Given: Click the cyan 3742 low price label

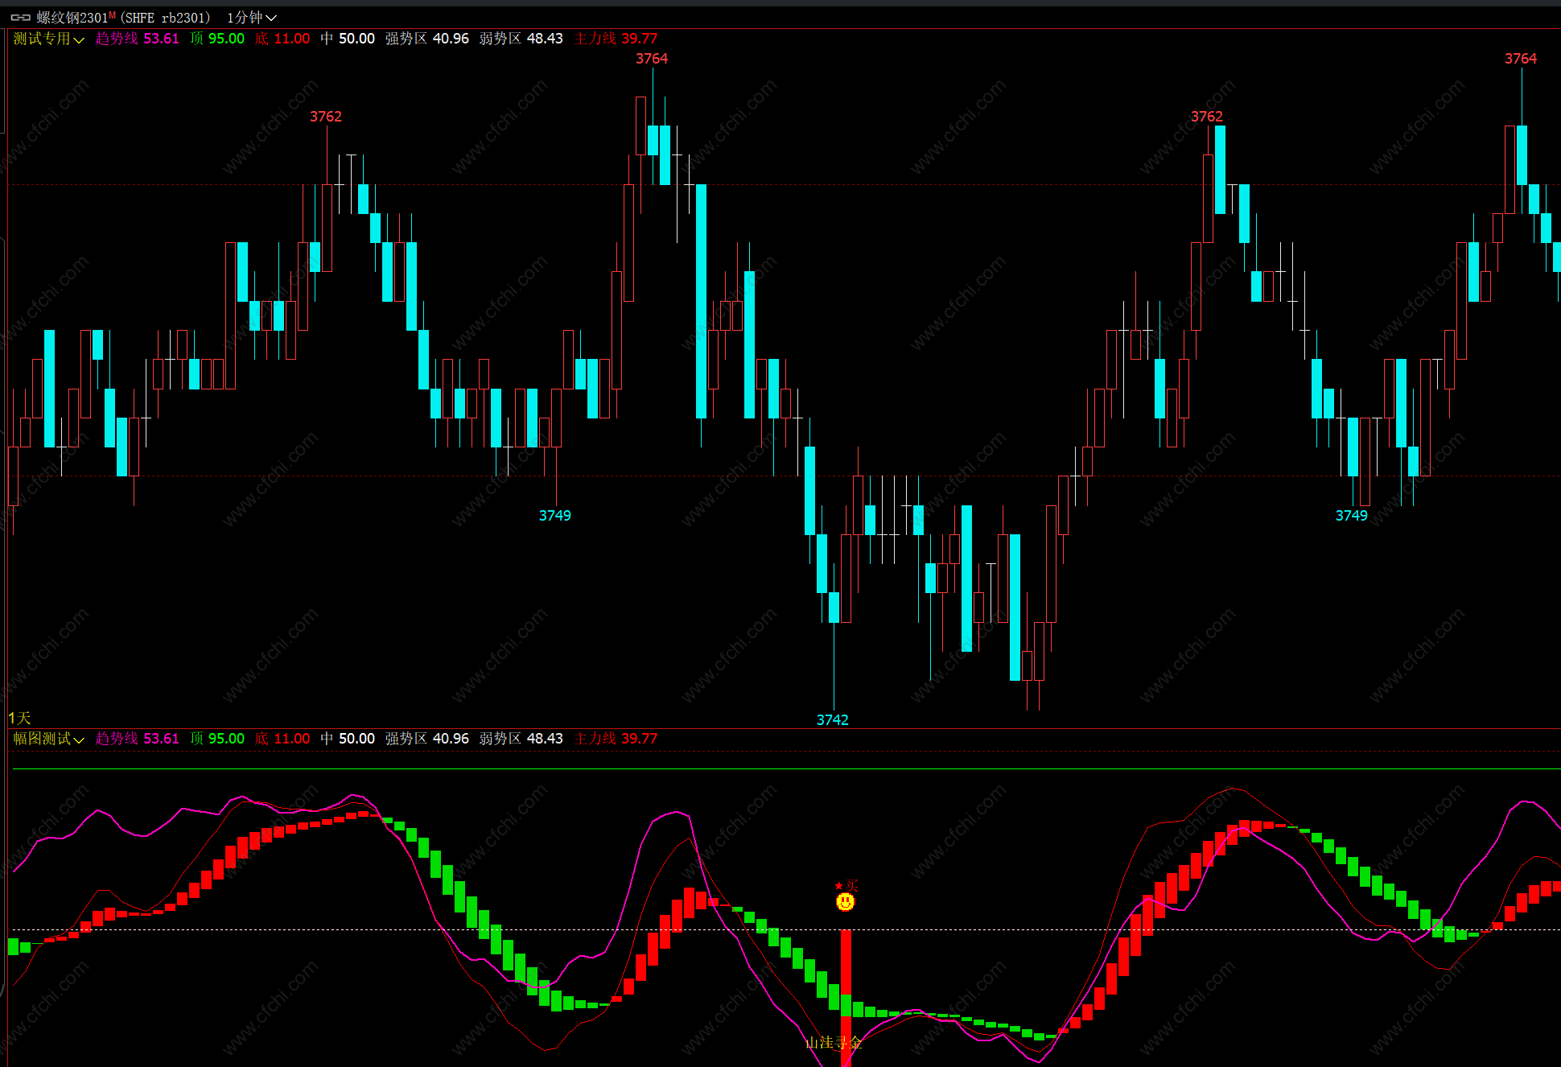Looking at the screenshot, I should coord(832,719).
